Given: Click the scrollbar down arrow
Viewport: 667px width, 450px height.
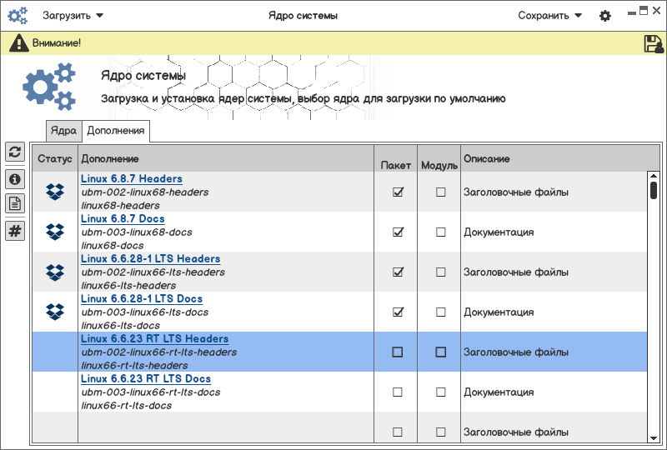Looking at the screenshot, I should pyautogui.click(x=654, y=437).
